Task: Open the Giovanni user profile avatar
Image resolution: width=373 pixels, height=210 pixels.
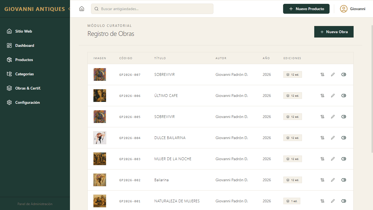Action: 343,9
